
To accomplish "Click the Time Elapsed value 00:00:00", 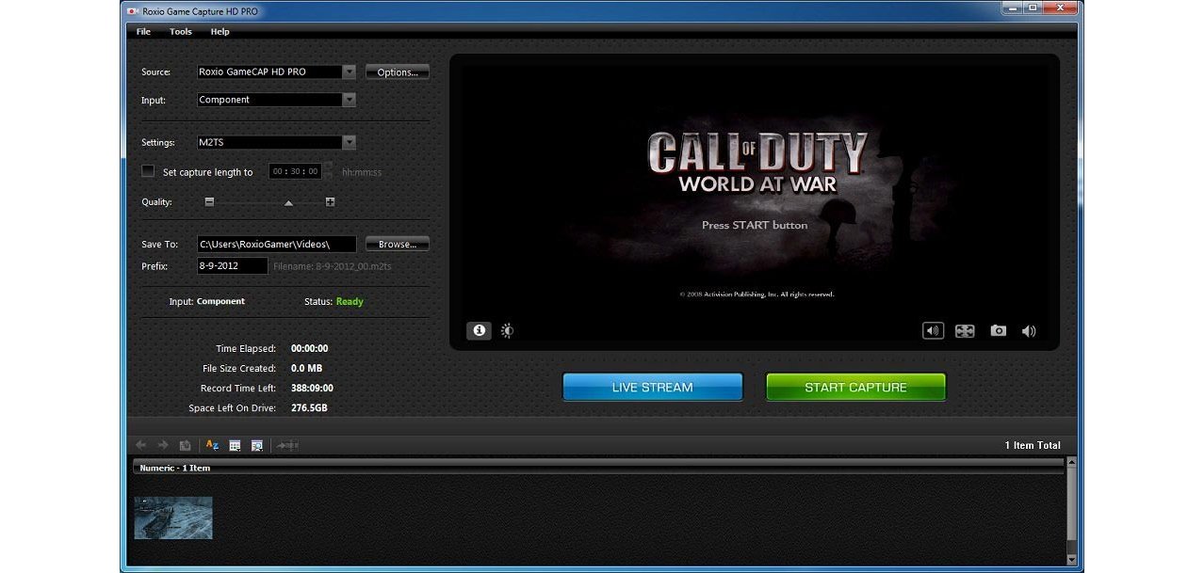I will 310,348.
